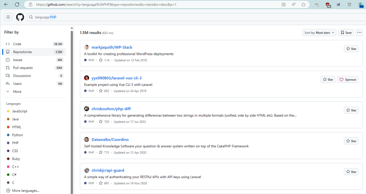This screenshot has width=366, height=194.
Task: Open the more options ellipsis button next to Save
Action: coord(359,33)
